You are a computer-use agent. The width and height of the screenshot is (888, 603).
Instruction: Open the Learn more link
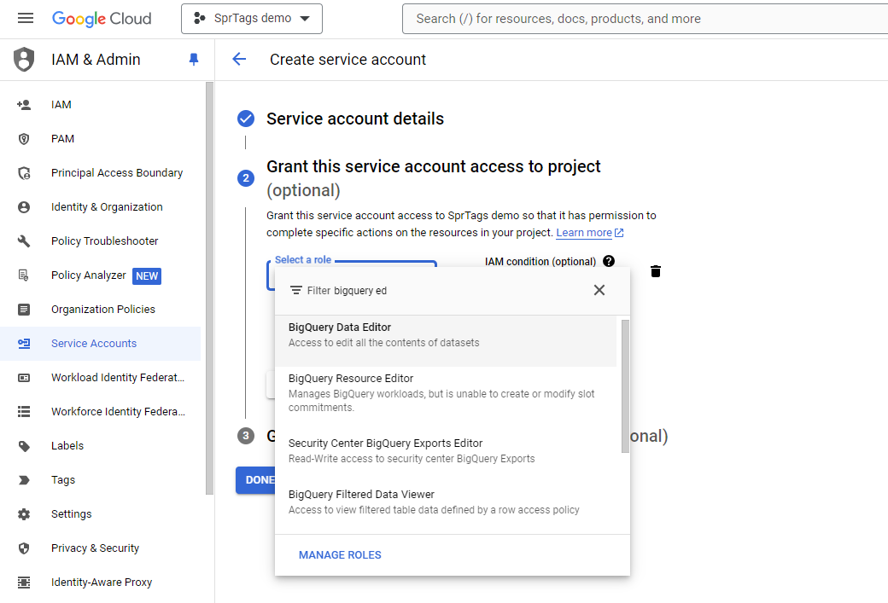pos(584,232)
